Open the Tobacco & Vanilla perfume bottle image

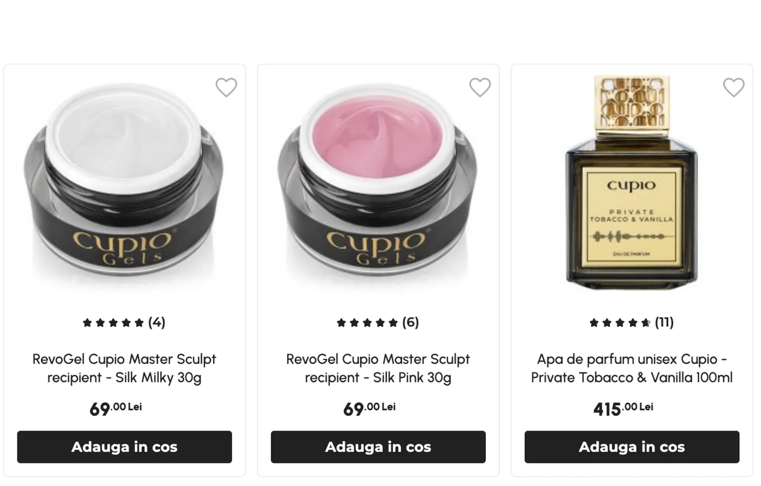click(631, 182)
